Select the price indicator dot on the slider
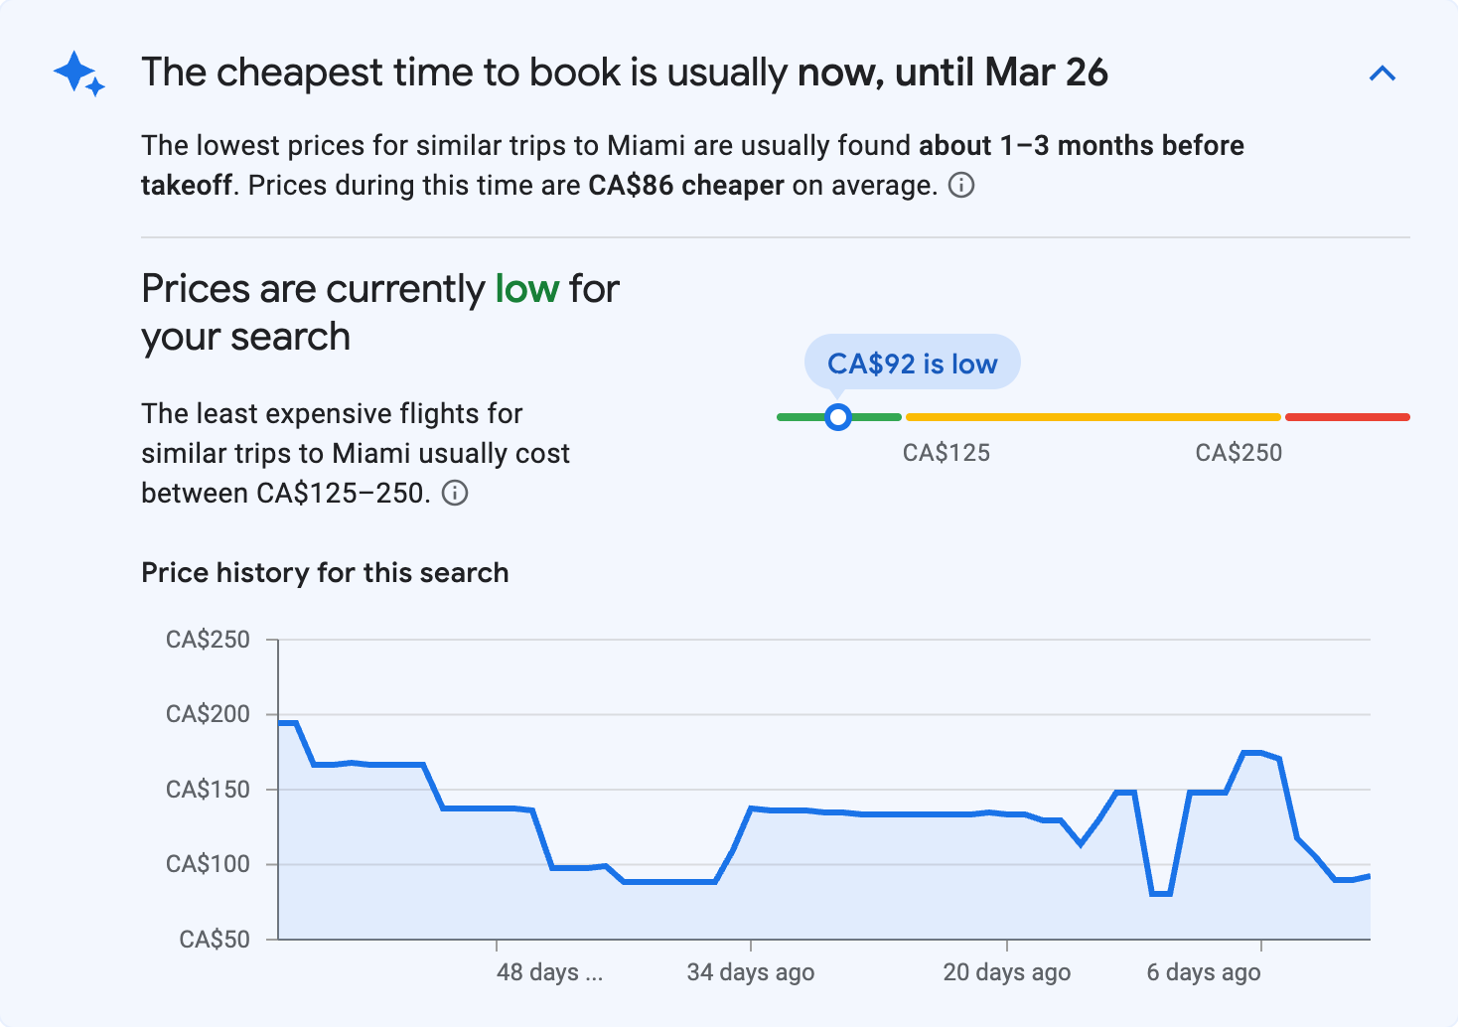Viewport: 1458px width, 1027px height. point(838,417)
